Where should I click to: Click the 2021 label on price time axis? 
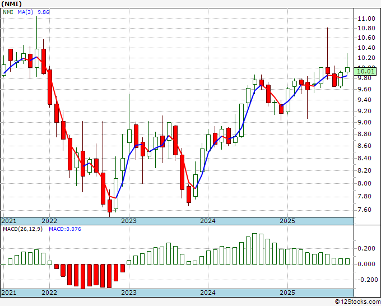tap(9, 221)
